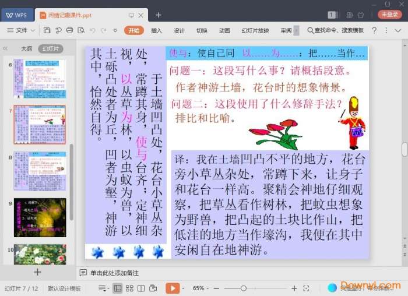Click the notes area 单击此处添加备注

(x=114, y=272)
